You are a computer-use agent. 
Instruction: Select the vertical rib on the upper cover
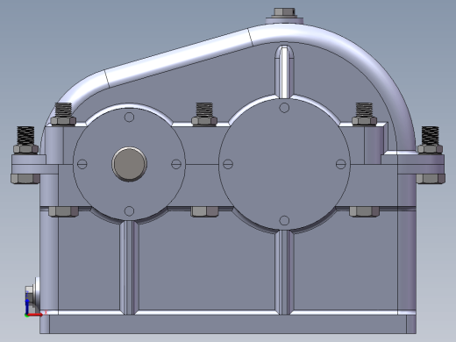pyautogui.click(x=284, y=72)
